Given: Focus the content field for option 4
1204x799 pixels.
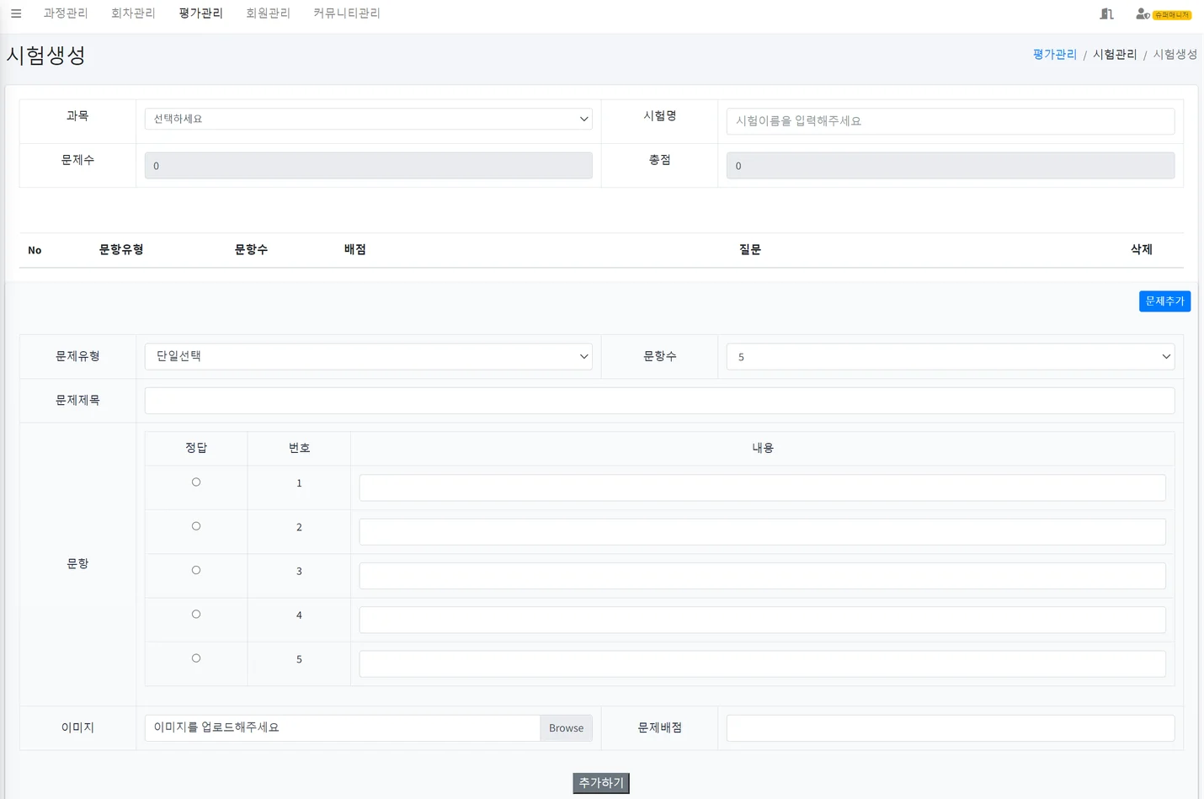Looking at the screenshot, I should pos(762,620).
